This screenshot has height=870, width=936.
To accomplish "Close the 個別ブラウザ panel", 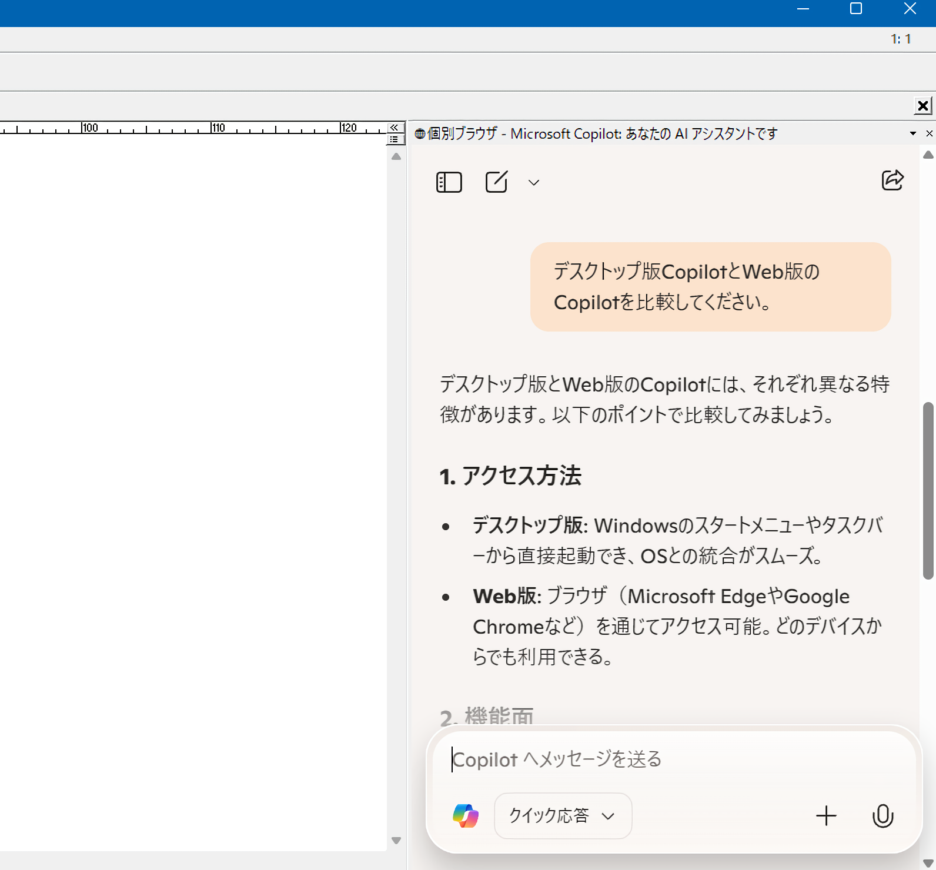I will (929, 133).
